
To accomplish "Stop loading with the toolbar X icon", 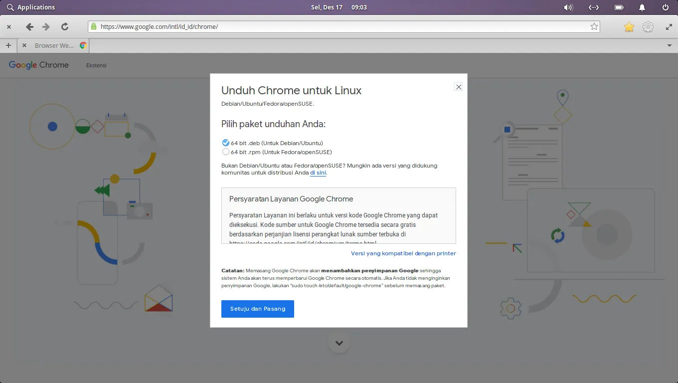I will 9,27.
